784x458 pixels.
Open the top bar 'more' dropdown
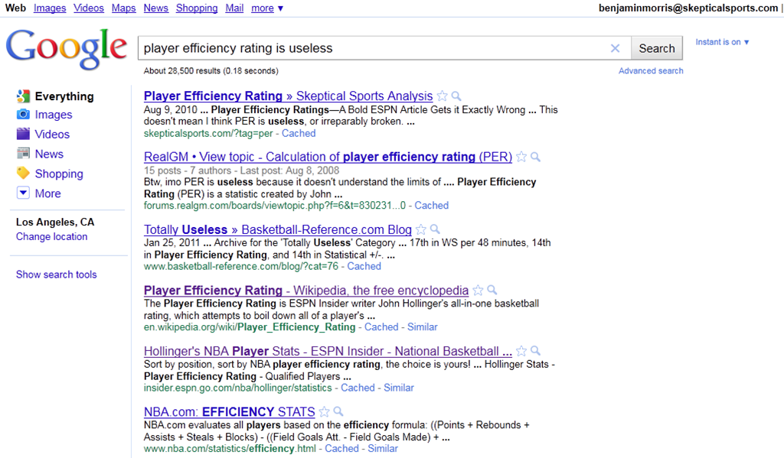click(x=267, y=8)
